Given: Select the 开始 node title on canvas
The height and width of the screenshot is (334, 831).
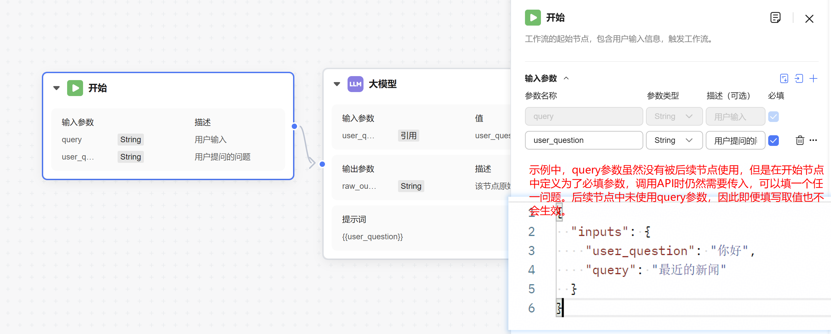Looking at the screenshot, I should 98,88.
